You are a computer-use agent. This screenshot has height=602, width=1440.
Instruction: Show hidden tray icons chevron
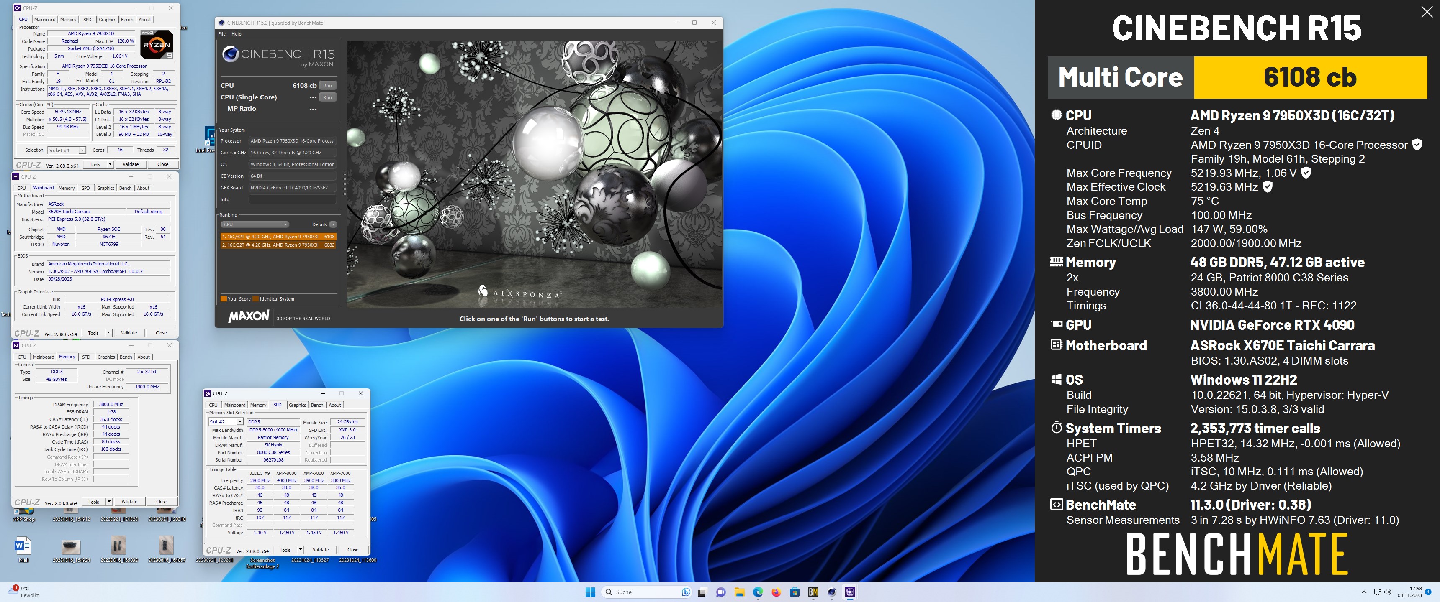tap(1364, 592)
